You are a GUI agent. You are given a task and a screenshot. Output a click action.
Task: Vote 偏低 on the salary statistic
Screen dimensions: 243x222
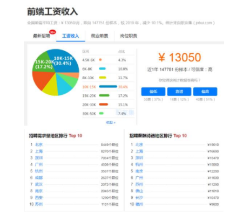(153, 92)
